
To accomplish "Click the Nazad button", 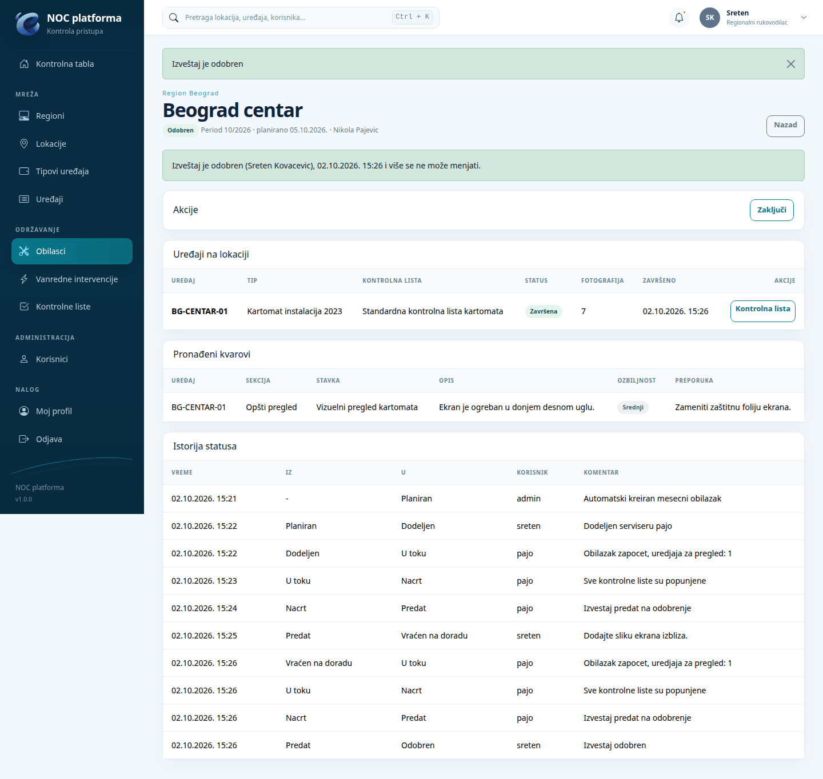I will tap(785, 126).
